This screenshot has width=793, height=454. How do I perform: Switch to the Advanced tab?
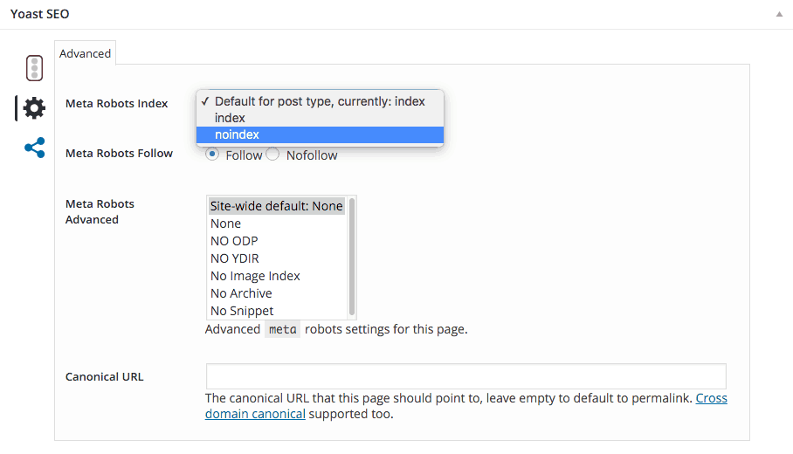pos(86,53)
